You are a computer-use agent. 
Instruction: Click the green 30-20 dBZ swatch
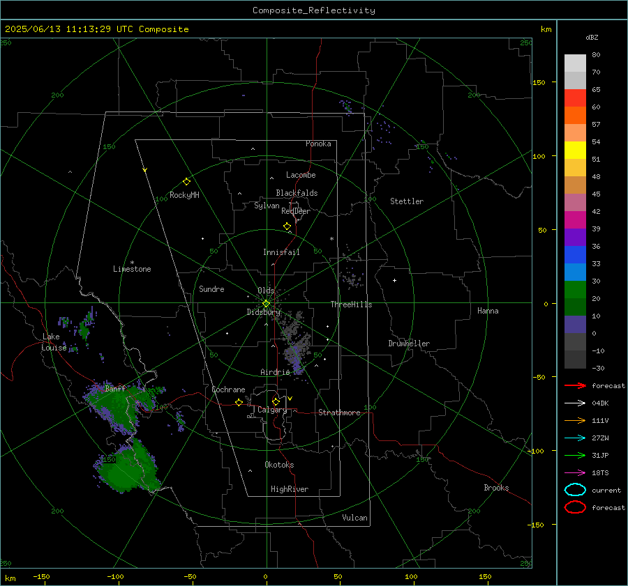click(575, 290)
